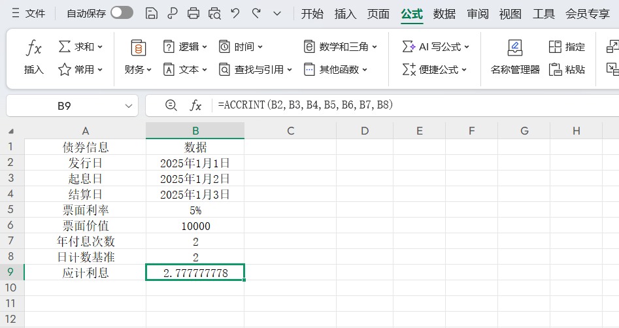
Task: Open the 文件 hamburger menu
Action: pos(28,14)
